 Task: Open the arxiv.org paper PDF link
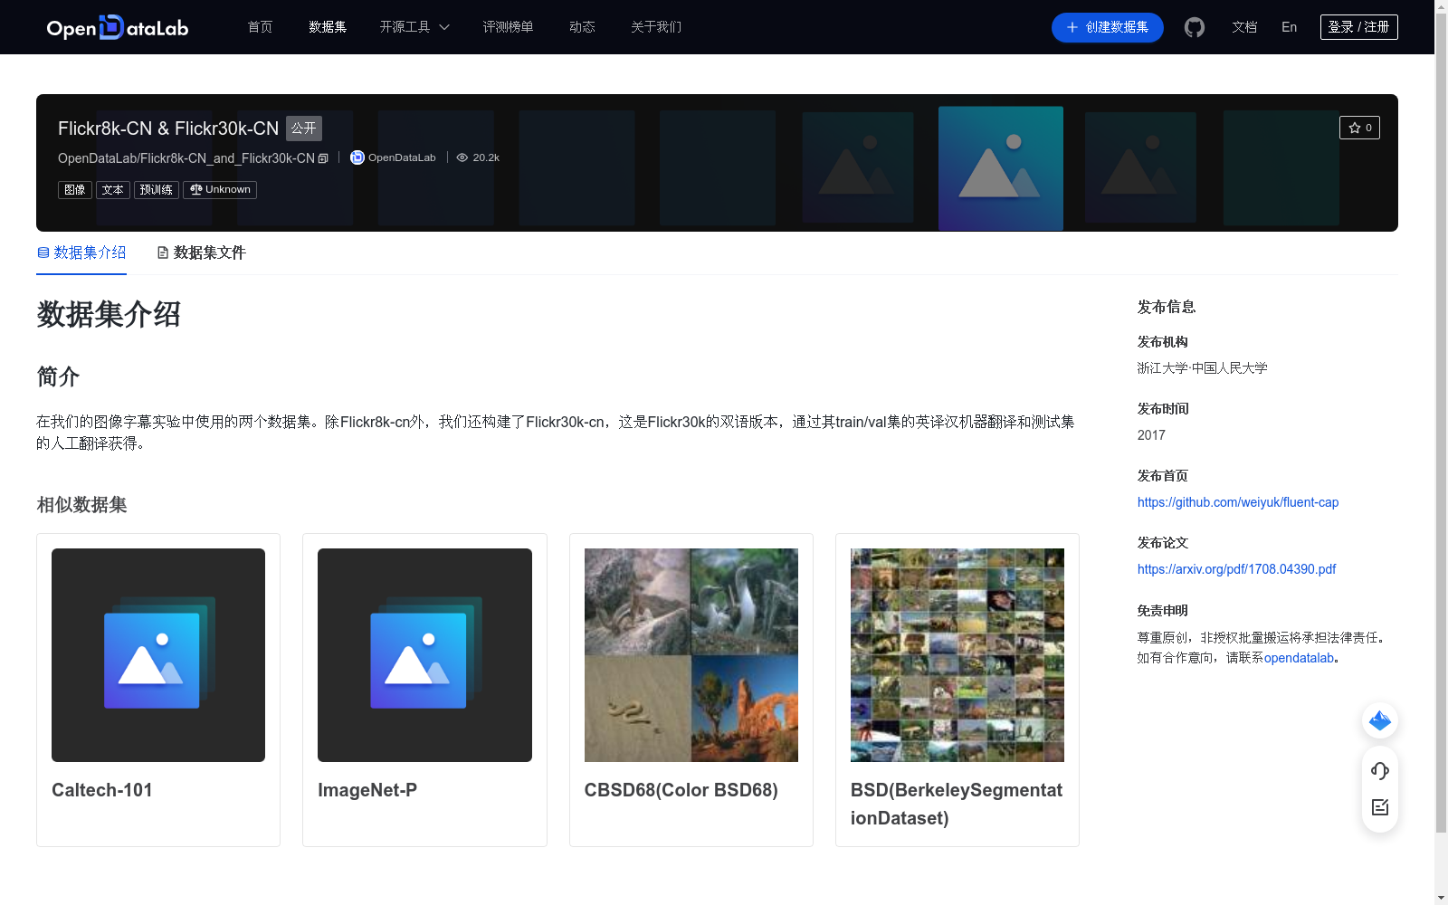point(1235,569)
